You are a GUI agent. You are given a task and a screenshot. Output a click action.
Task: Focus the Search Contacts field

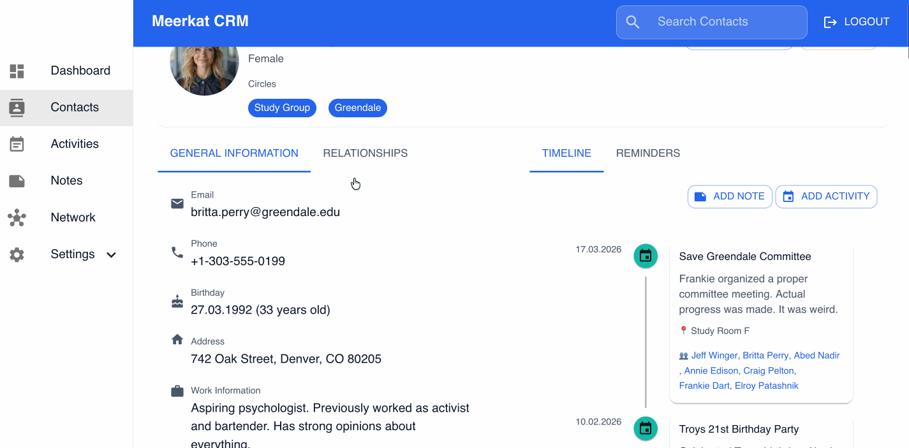712,22
